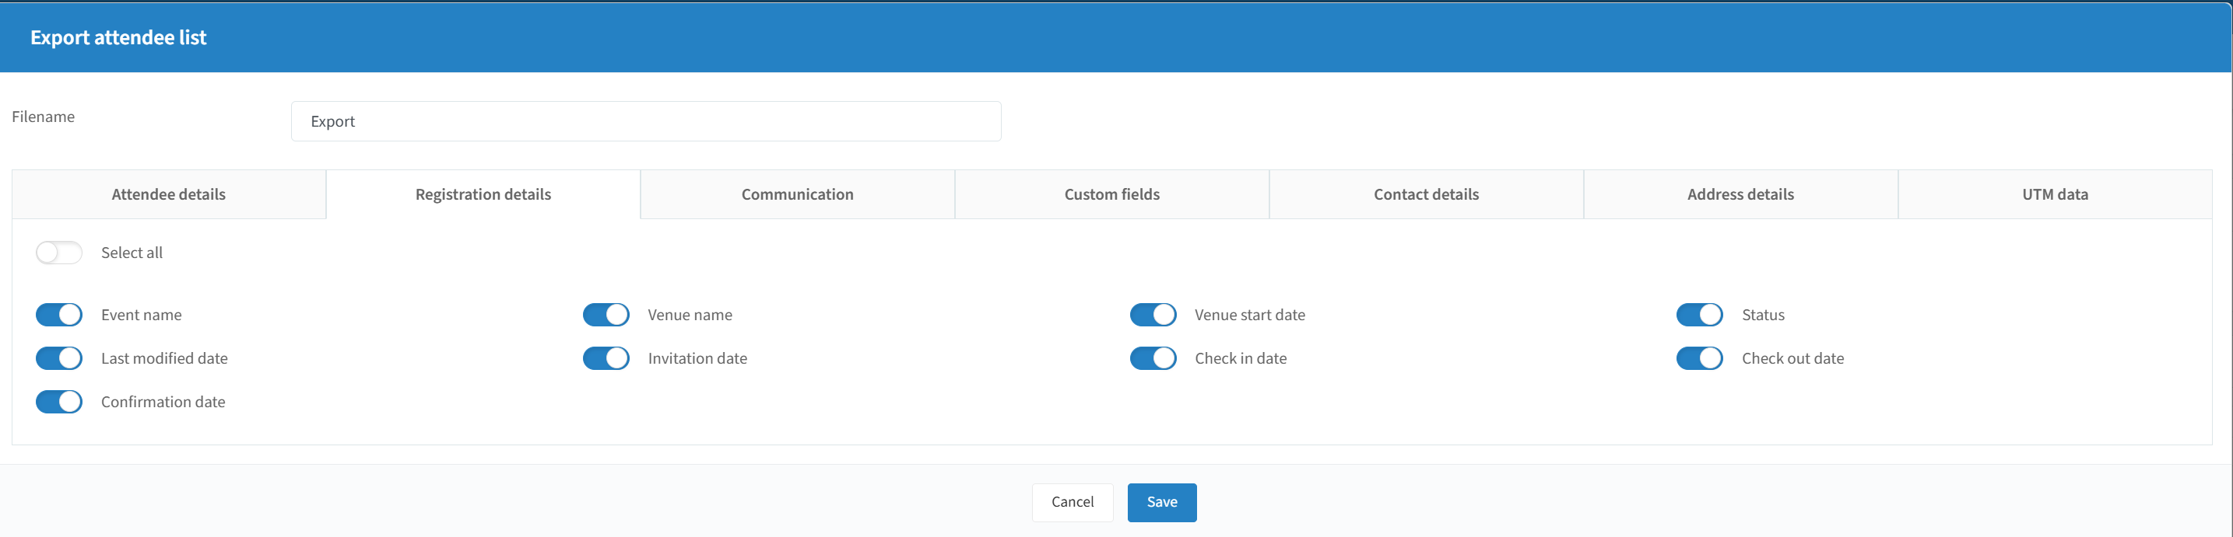The width and height of the screenshot is (2233, 537).
Task: Turn off Confirmation date switch
Action: [59, 402]
